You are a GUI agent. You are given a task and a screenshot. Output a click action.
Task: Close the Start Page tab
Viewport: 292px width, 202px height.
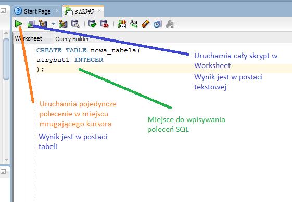(x=57, y=11)
